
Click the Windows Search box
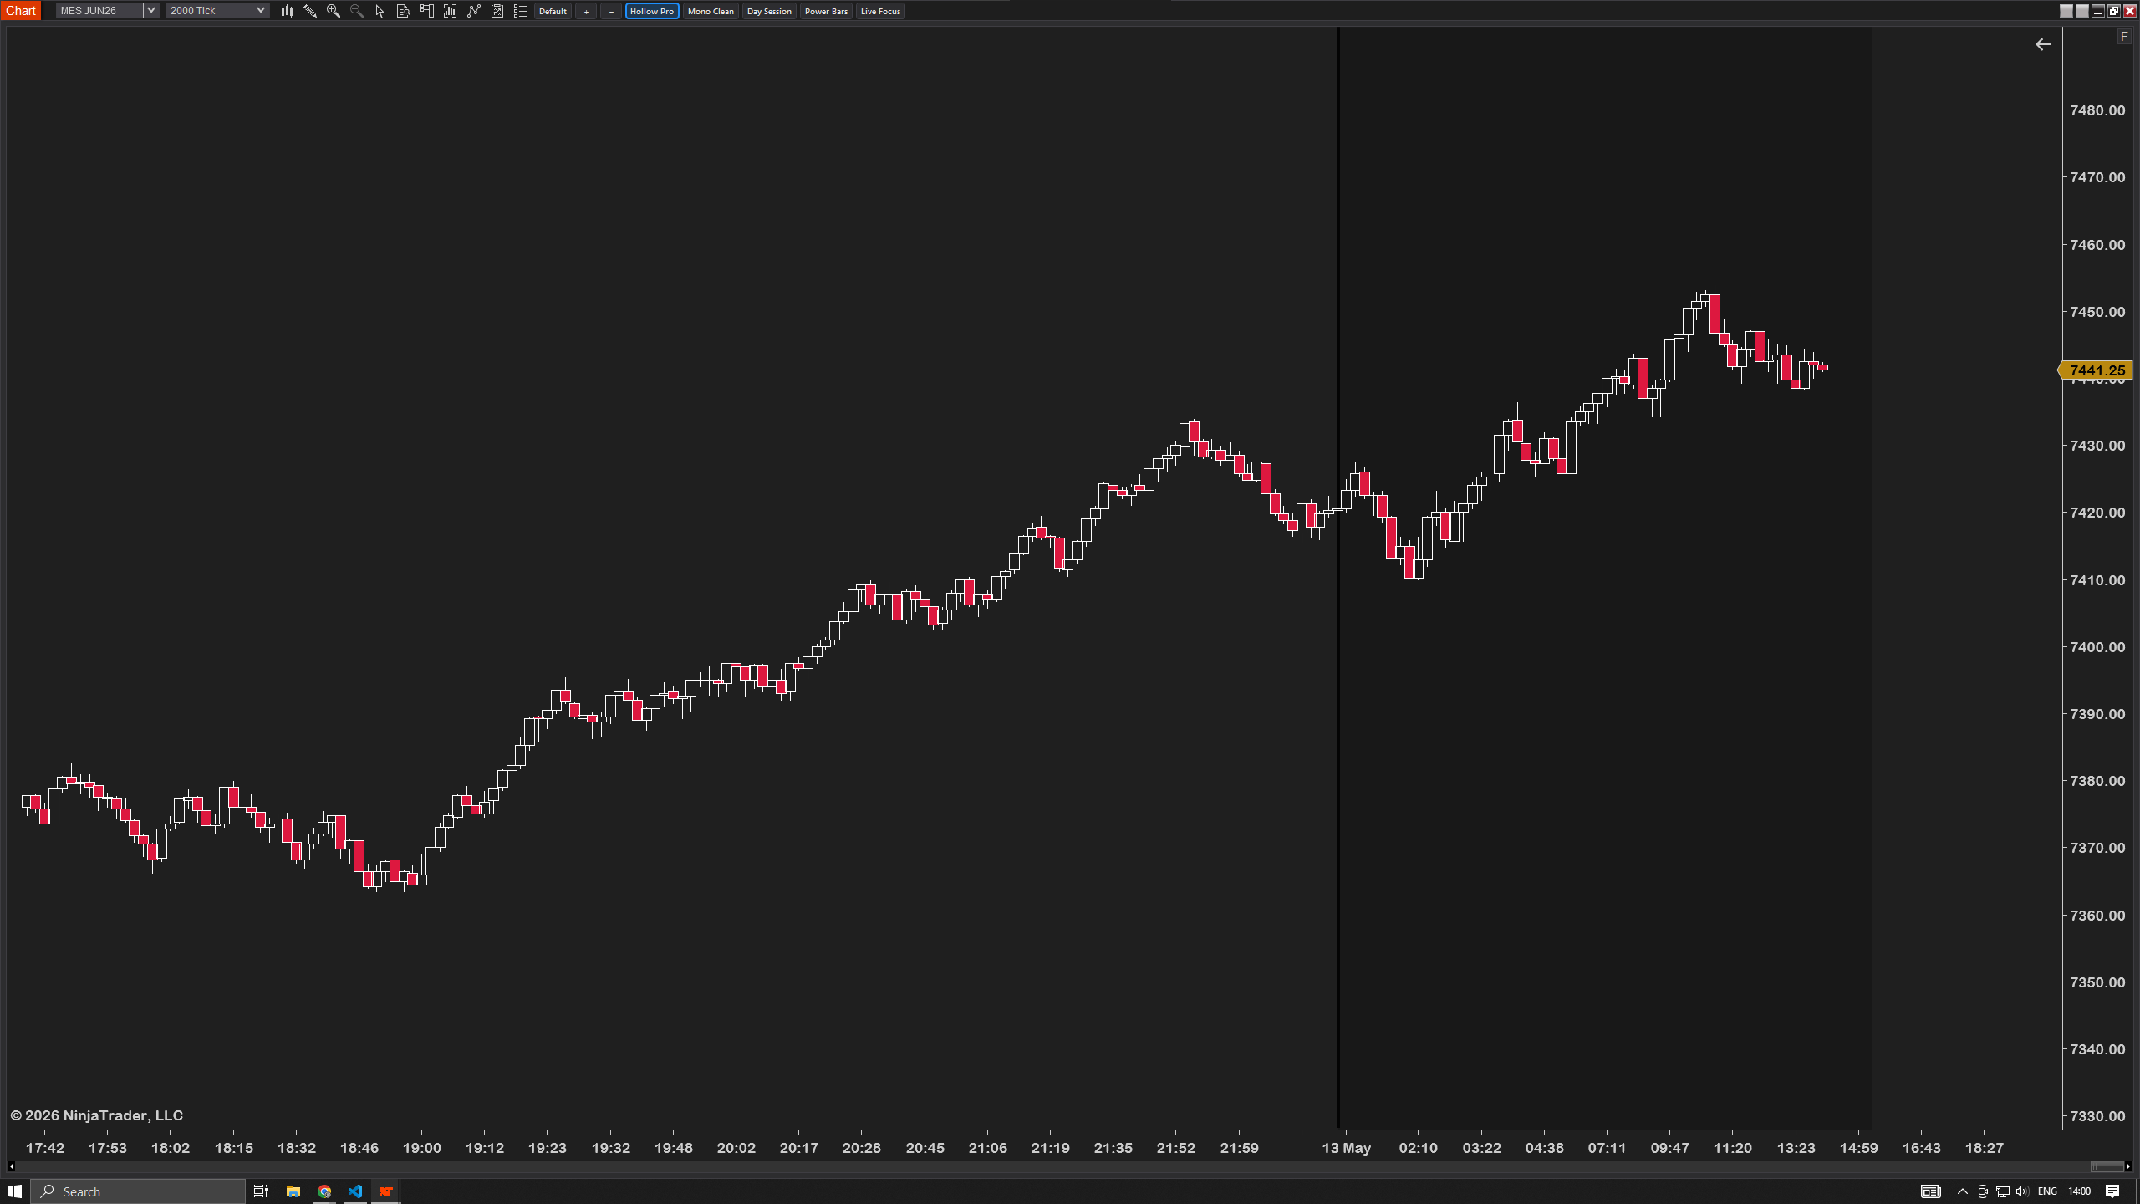pos(138,1191)
